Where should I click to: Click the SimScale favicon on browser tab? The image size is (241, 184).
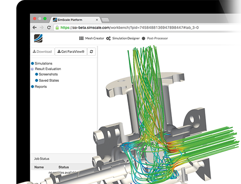pos(55,20)
